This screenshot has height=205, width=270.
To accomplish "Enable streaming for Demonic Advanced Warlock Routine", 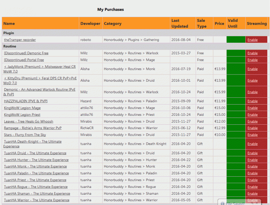I will tap(253, 92).
